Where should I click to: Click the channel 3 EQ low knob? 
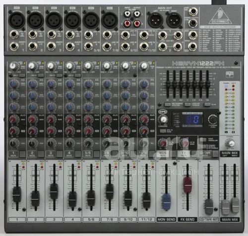pos(51,107)
